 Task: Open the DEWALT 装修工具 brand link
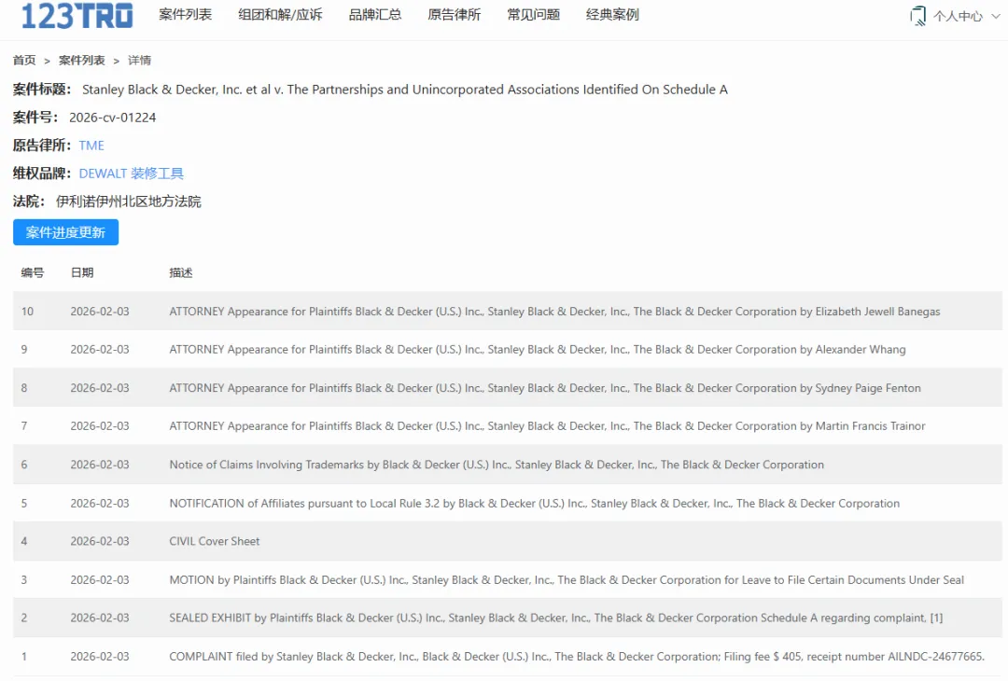pyautogui.click(x=132, y=174)
